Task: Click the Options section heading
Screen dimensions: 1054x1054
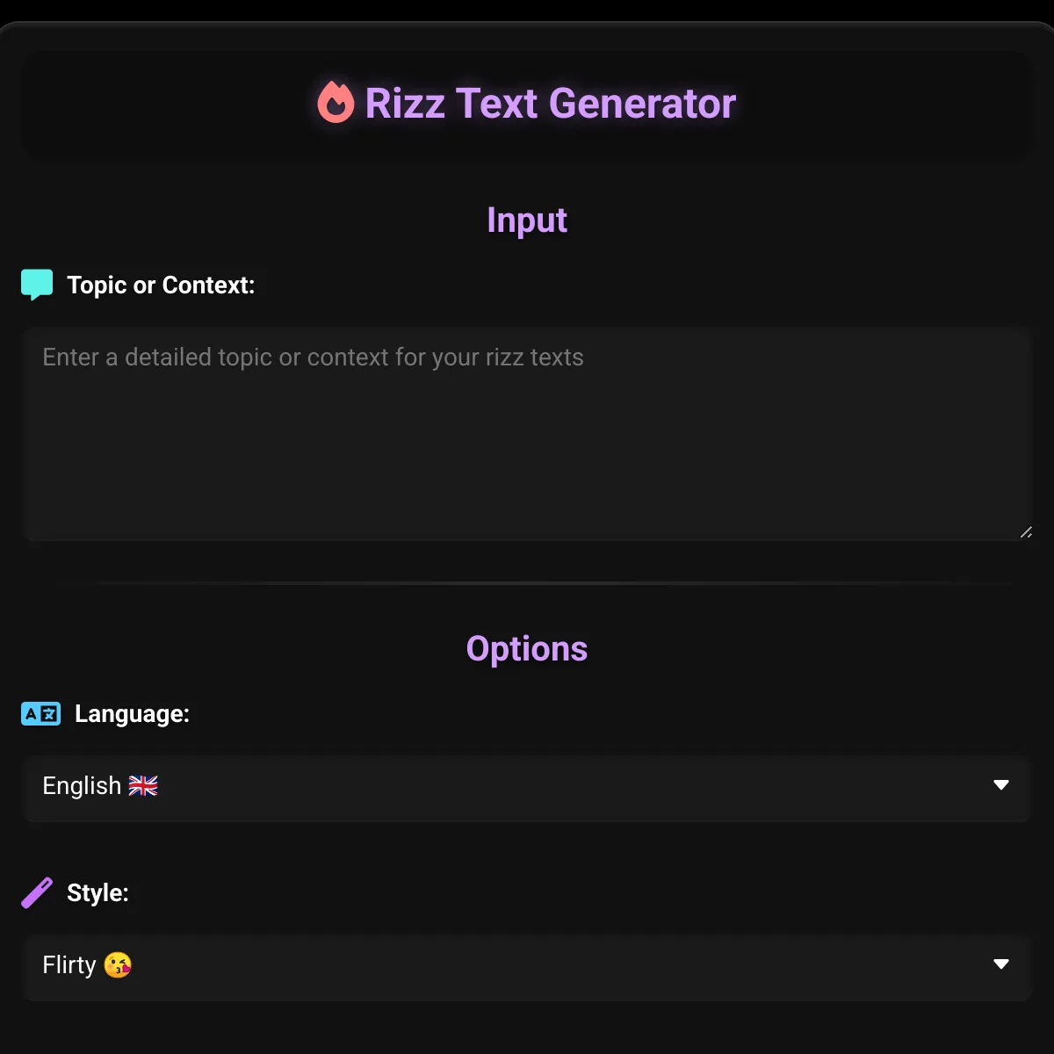Action: tap(527, 648)
